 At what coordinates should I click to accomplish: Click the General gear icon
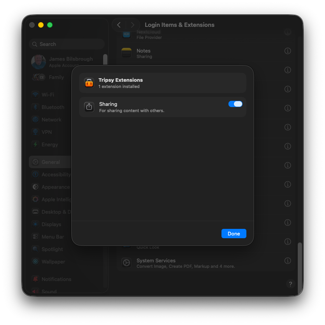pos(35,162)
